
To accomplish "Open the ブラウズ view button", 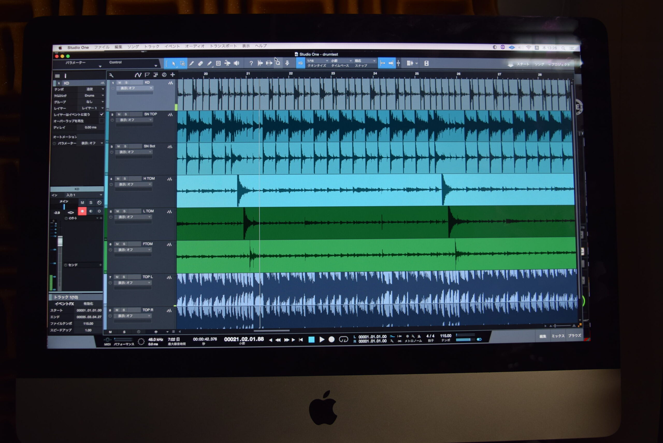I will [x=574, y=336].
